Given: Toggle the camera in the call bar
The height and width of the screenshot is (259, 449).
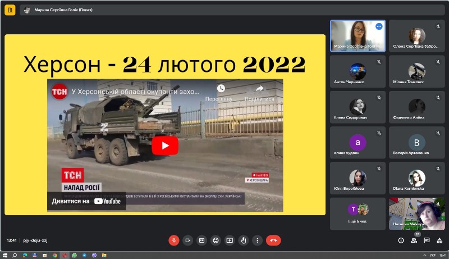Looking at the screenshot, I should (x=188, y=240).
